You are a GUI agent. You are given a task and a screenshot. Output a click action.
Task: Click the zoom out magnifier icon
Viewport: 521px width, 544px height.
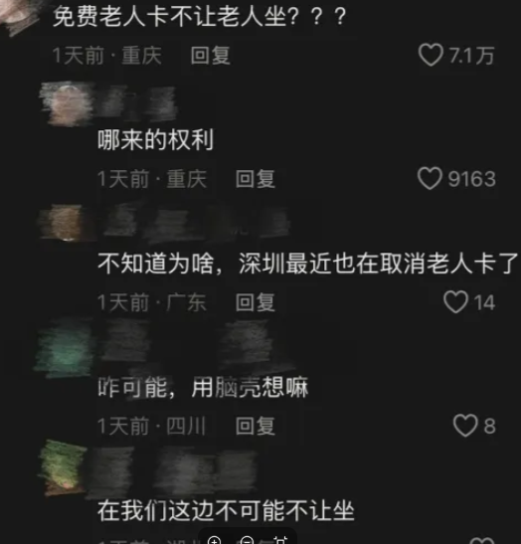click(x=247, y=540)
